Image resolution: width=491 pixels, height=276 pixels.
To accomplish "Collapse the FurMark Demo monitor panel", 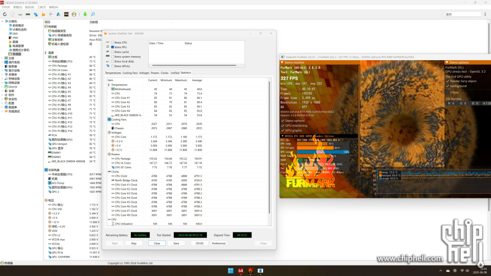I will [x=282, y=62].
